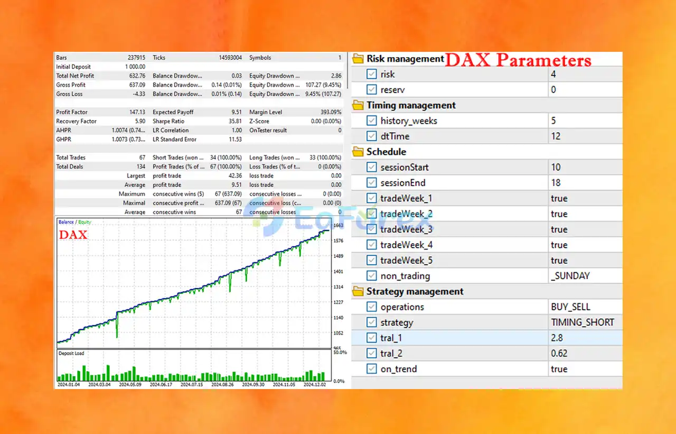
Task: Open the tradeWeek_1 true value dropdown
Action: [585, 199]
